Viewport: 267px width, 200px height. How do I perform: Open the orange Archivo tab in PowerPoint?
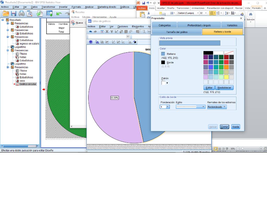pos(142,8)
